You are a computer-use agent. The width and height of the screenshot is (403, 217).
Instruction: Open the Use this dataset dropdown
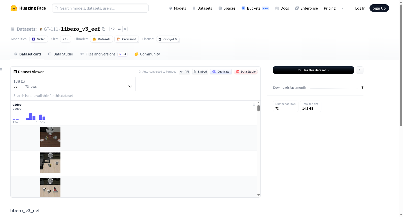tap(313, 70)
